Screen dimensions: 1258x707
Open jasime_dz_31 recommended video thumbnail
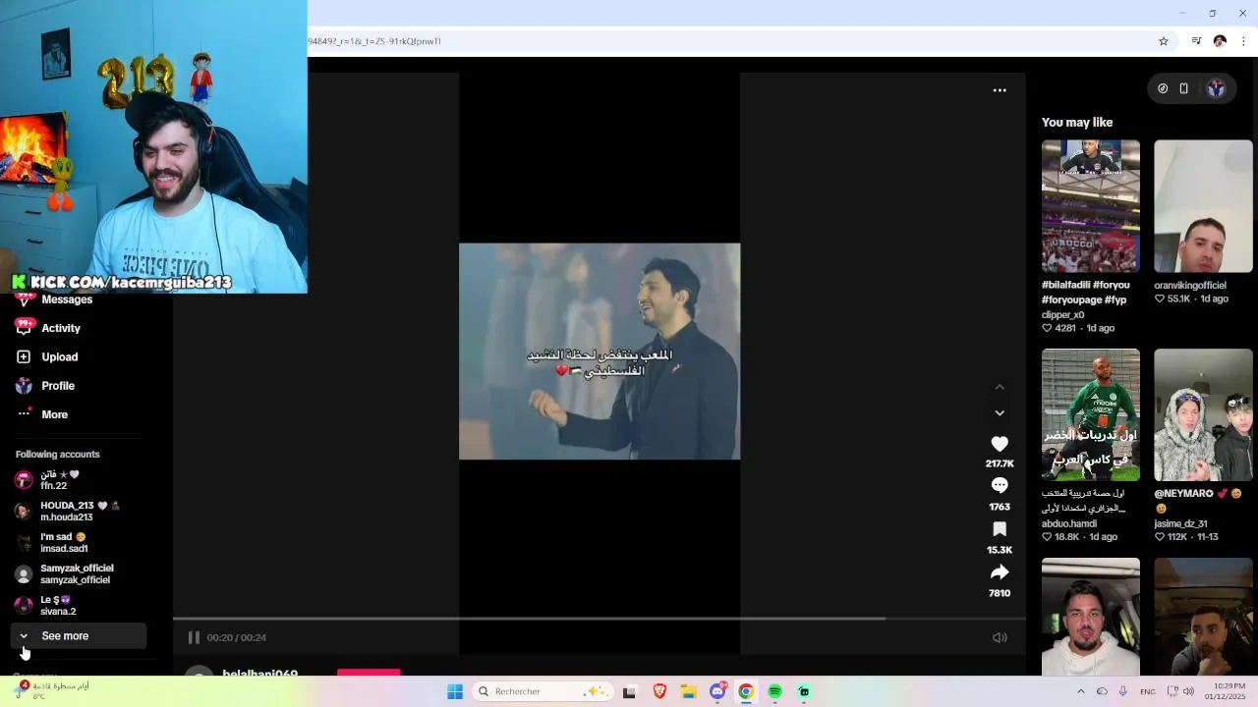point(1203,415)
